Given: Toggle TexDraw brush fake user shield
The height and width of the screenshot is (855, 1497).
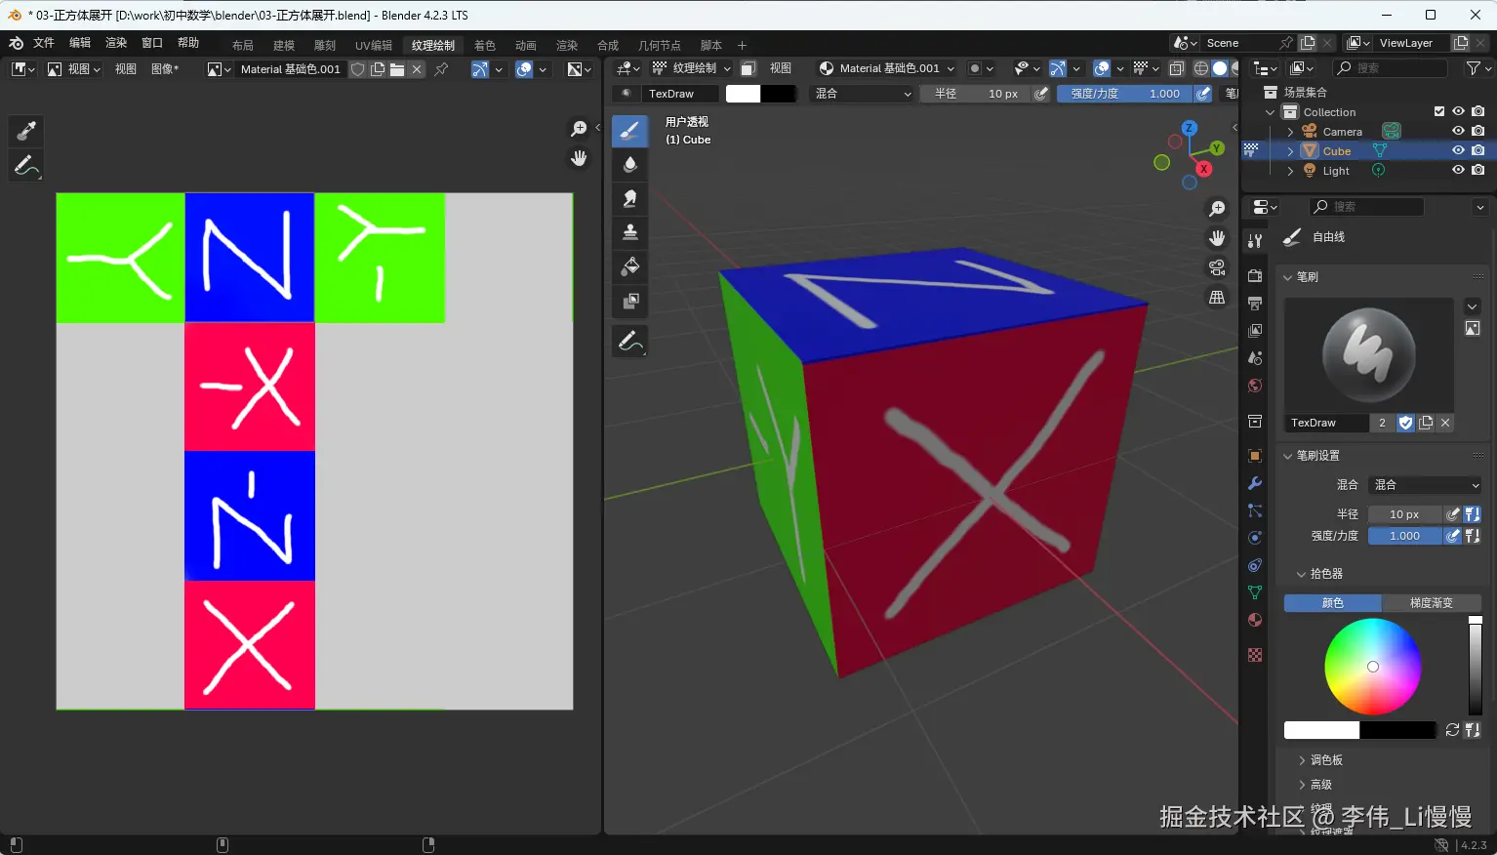Looking at the screenshot, I should click(x=1405, y=423).
